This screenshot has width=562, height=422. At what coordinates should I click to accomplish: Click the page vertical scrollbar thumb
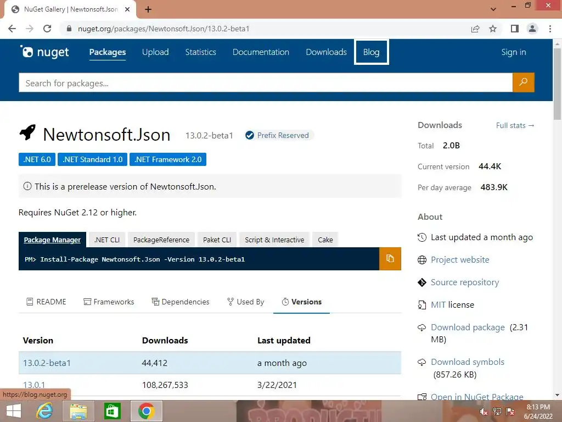[x=557, y=84]
